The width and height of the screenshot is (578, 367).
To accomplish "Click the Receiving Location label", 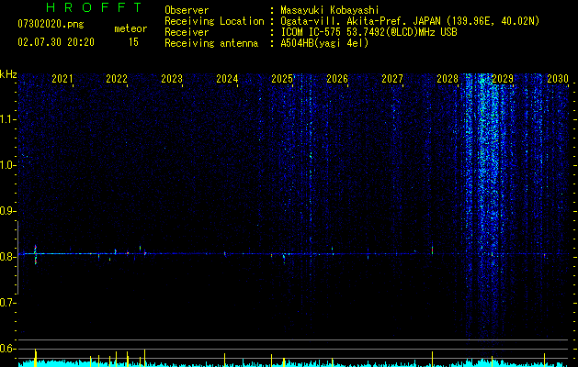I will pos(214,21).
